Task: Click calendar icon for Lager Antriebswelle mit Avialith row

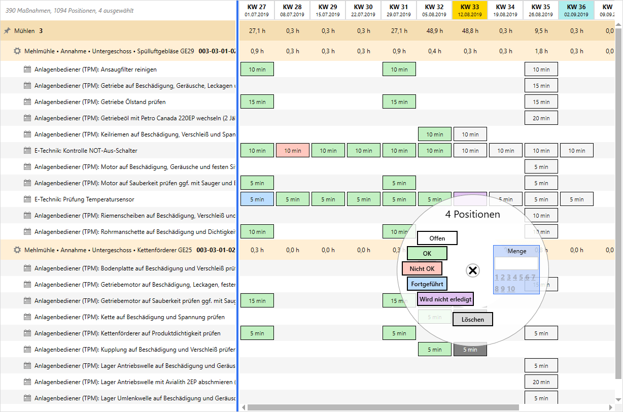Action: click(x=27, y=382)
